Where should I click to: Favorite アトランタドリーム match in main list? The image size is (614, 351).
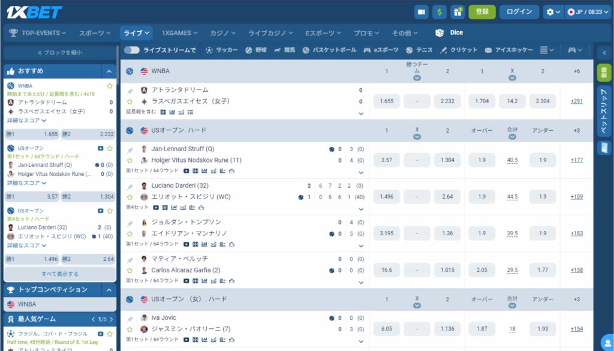tap(130, 102)
